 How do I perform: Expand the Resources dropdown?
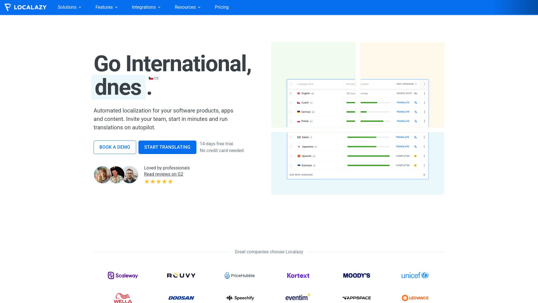click(x=187, y=7)
